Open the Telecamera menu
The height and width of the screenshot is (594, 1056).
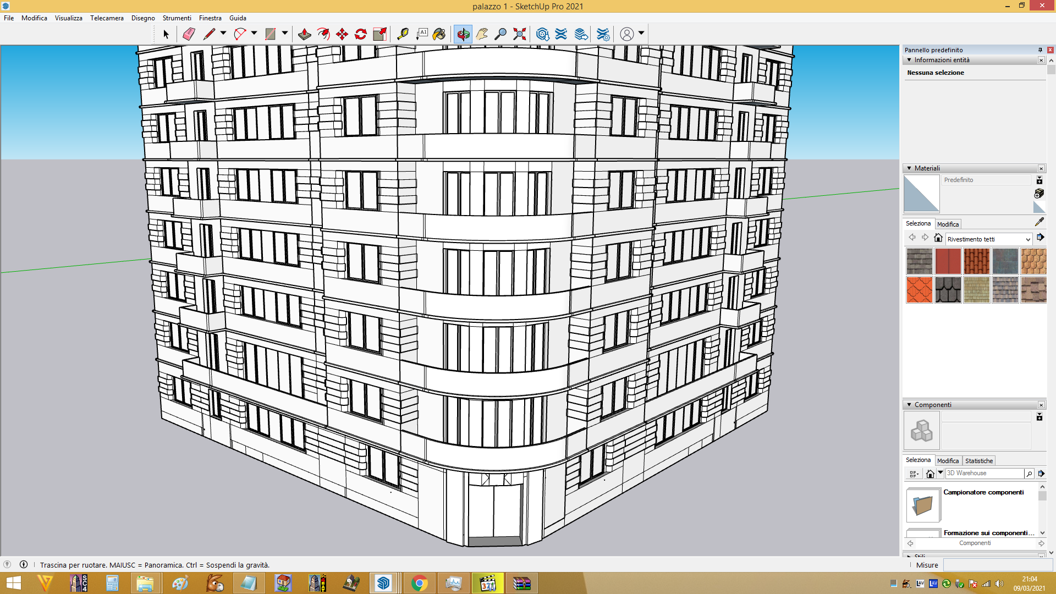[x=107, y=18]
